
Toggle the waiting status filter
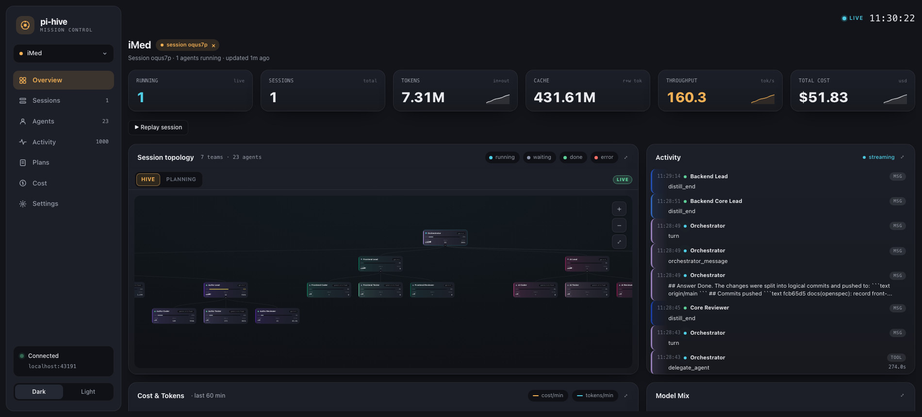(x=539, y=157)
